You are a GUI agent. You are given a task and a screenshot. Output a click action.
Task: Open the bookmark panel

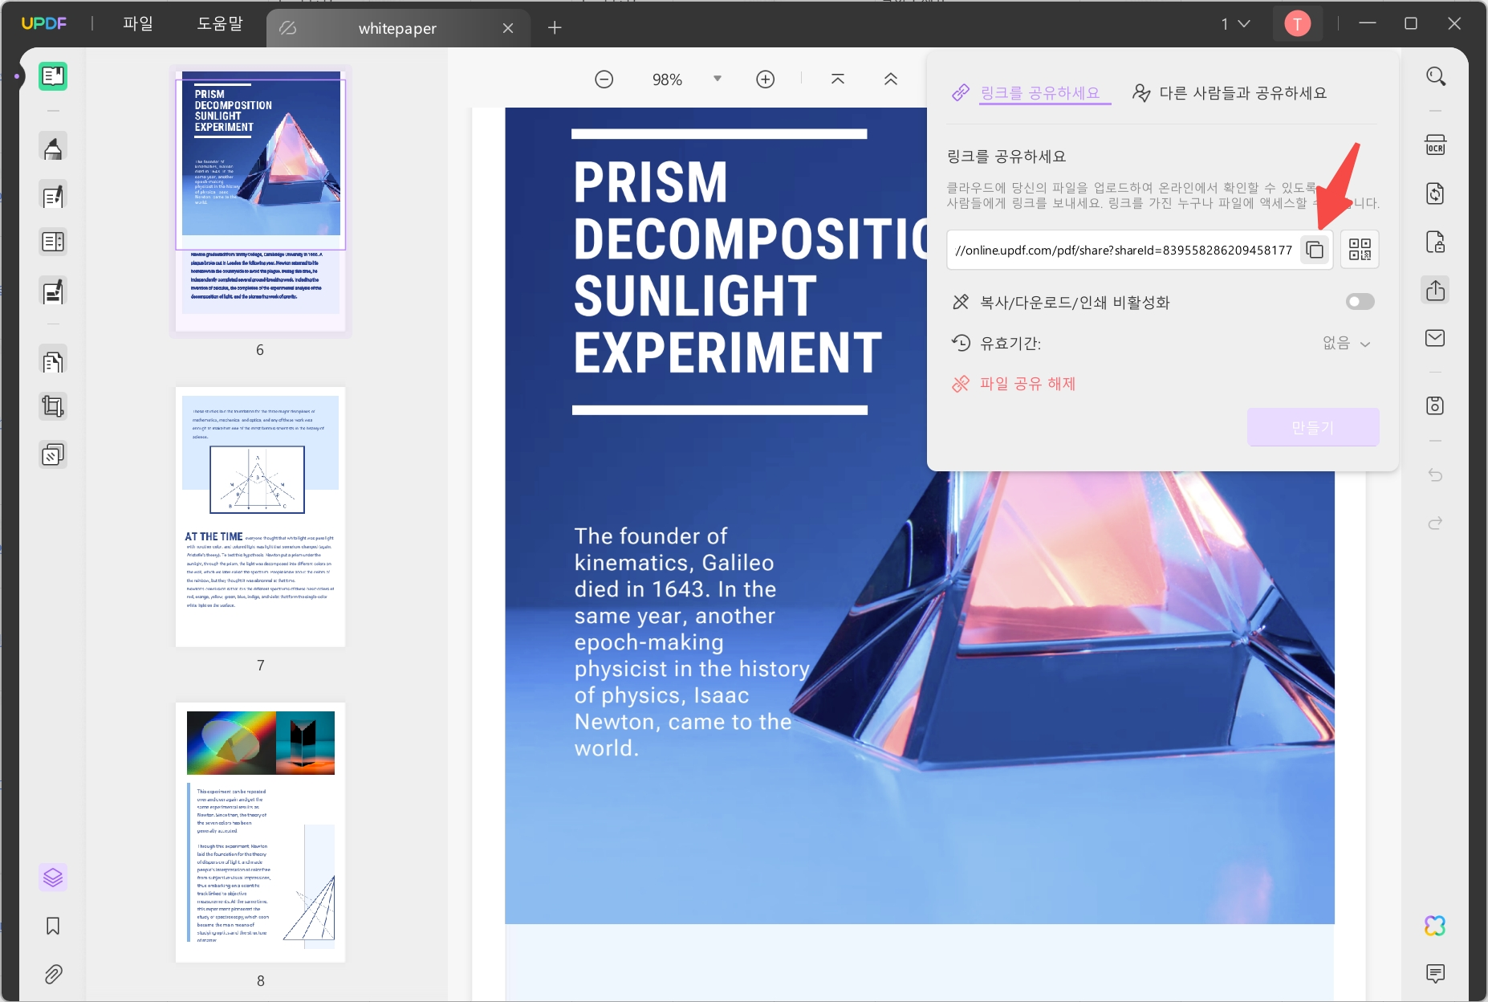pyautogui.click(x=53, y=926)
